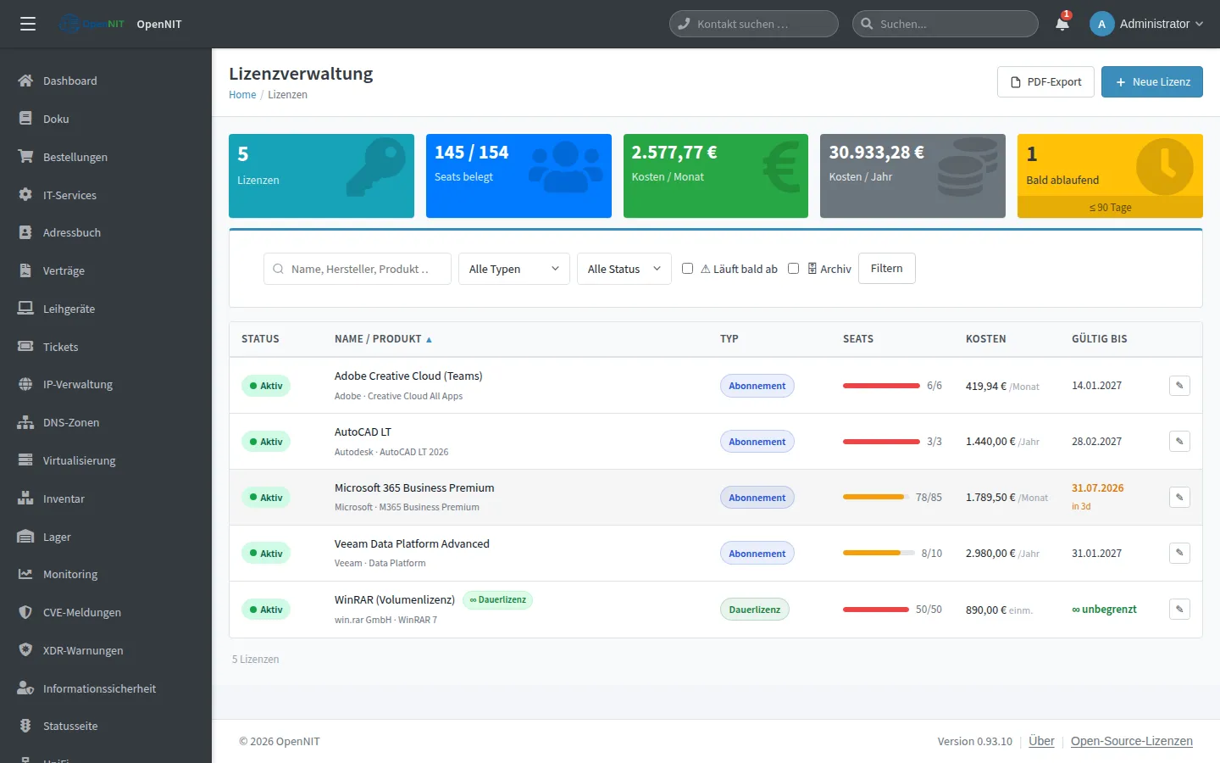Edit the Microsoft 365 Business Premium license
The width and height of the screenshot is (1220, 763).
(x=1179, y=498)
